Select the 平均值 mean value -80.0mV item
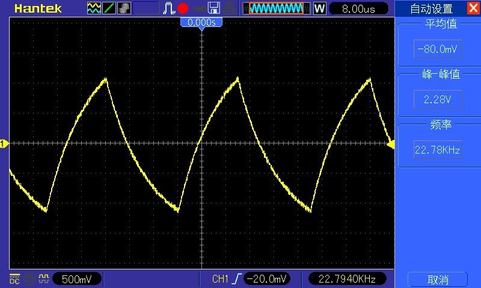Image resolution: width=481 pixels, height=288 pixels. [438, 49]
